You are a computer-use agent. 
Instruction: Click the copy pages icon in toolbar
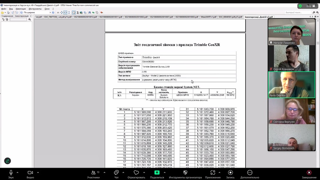pos(97,12)
